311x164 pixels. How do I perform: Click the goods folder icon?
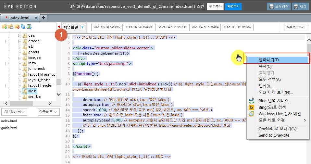[x=25, y=52]
